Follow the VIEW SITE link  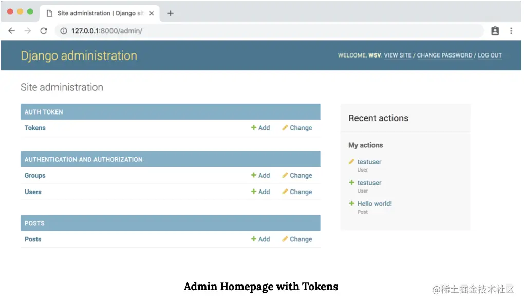tap(398, 55)
